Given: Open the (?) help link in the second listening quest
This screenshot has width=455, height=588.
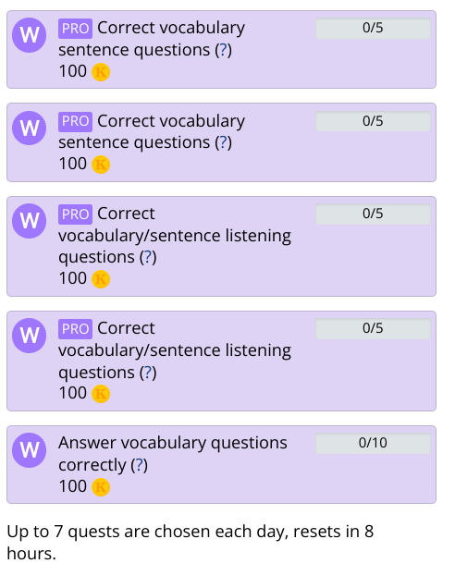Looking at the screenshot, I should point(148,373).
